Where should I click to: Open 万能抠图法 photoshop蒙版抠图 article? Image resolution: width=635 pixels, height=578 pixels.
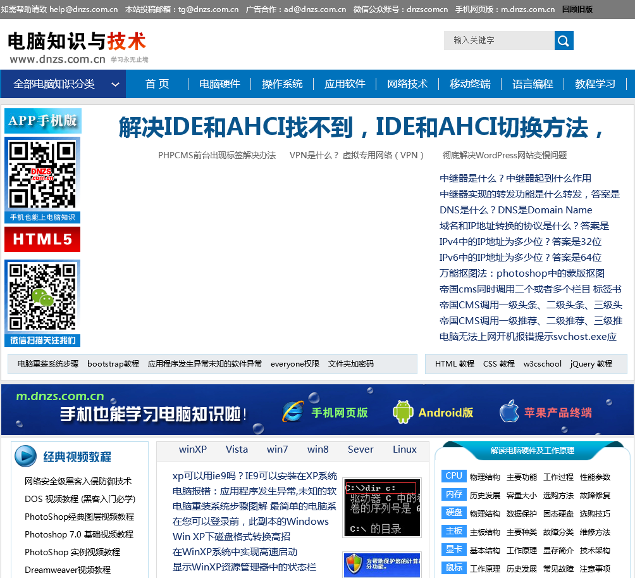point(522,273)
